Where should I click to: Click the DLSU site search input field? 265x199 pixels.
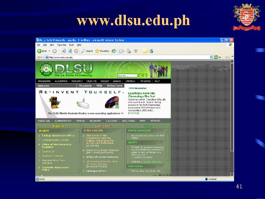pyautogui.click(x=127, y=76)
